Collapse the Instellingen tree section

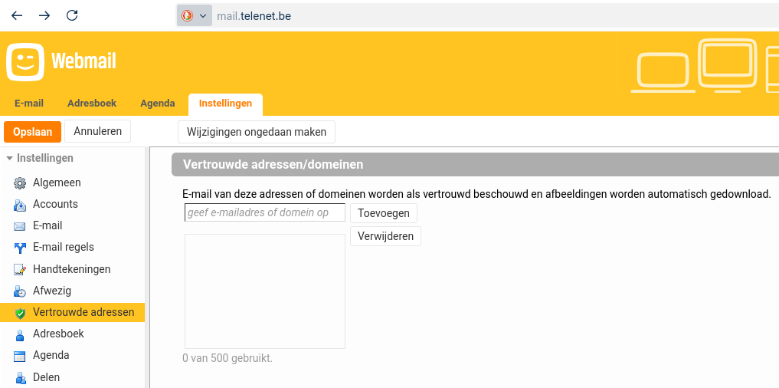[x=9, y=158]
